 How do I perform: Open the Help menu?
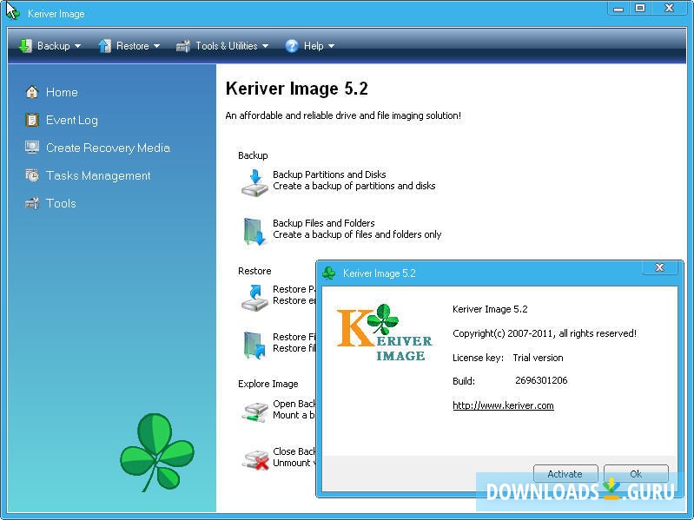pos(310,45)
